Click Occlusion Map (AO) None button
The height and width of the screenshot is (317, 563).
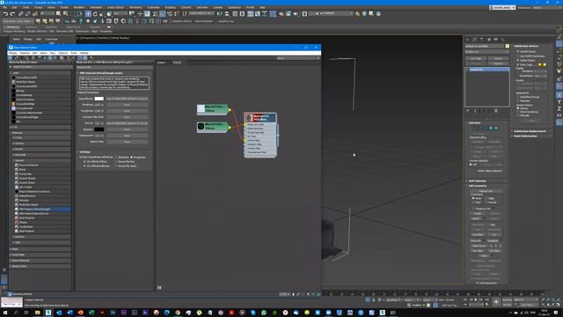pos(127,117)
